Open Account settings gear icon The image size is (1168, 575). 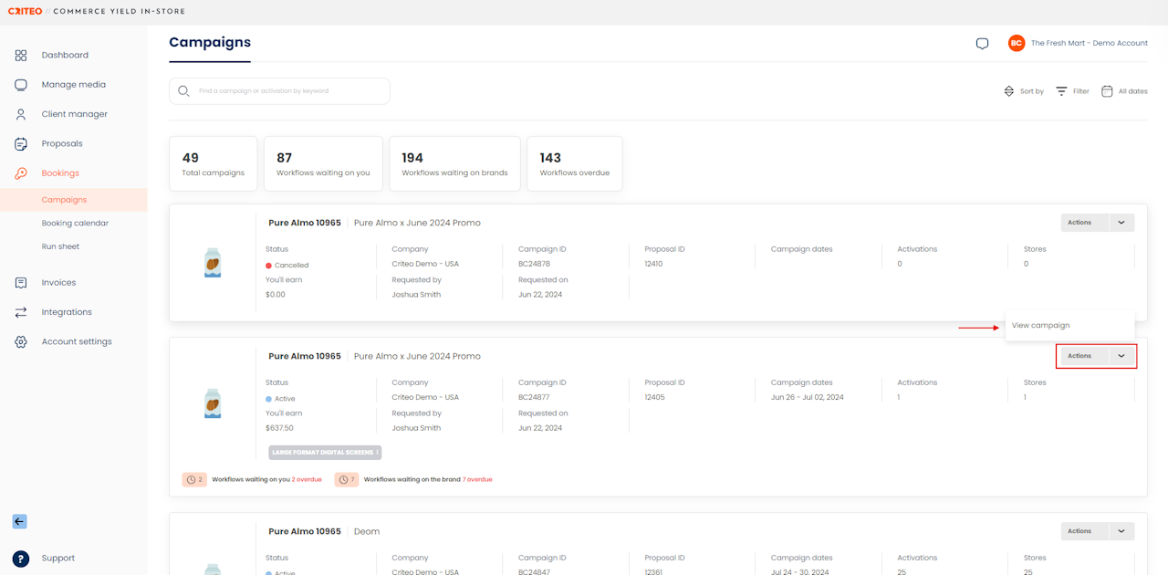pos(21,341)
